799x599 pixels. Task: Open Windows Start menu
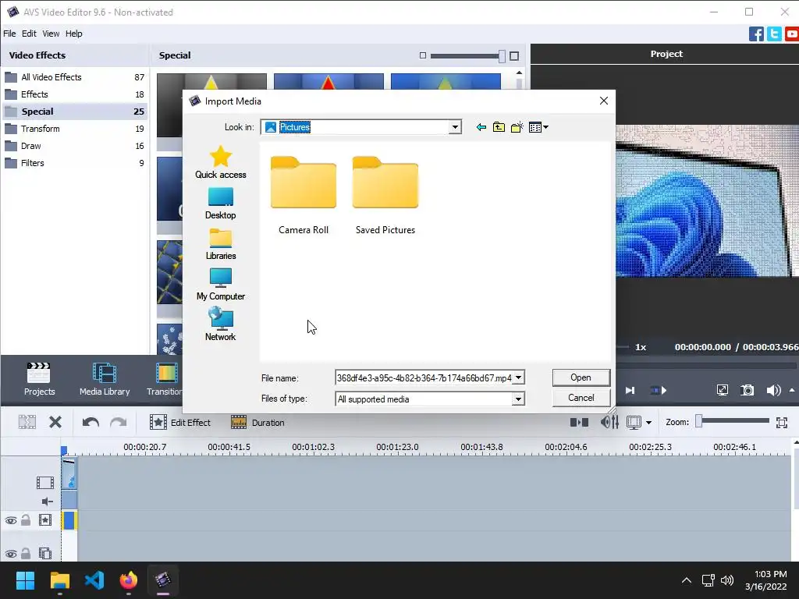coord(25,580)
